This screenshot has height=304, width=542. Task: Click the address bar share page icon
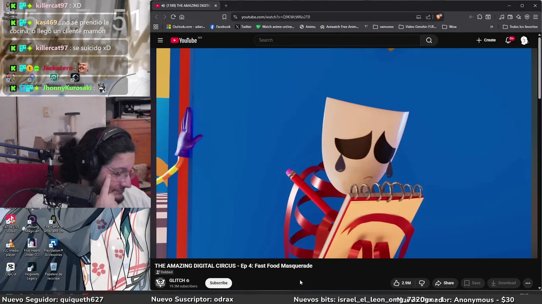pos(428,17)
